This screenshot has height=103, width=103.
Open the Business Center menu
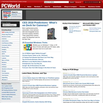click(94, 7)
